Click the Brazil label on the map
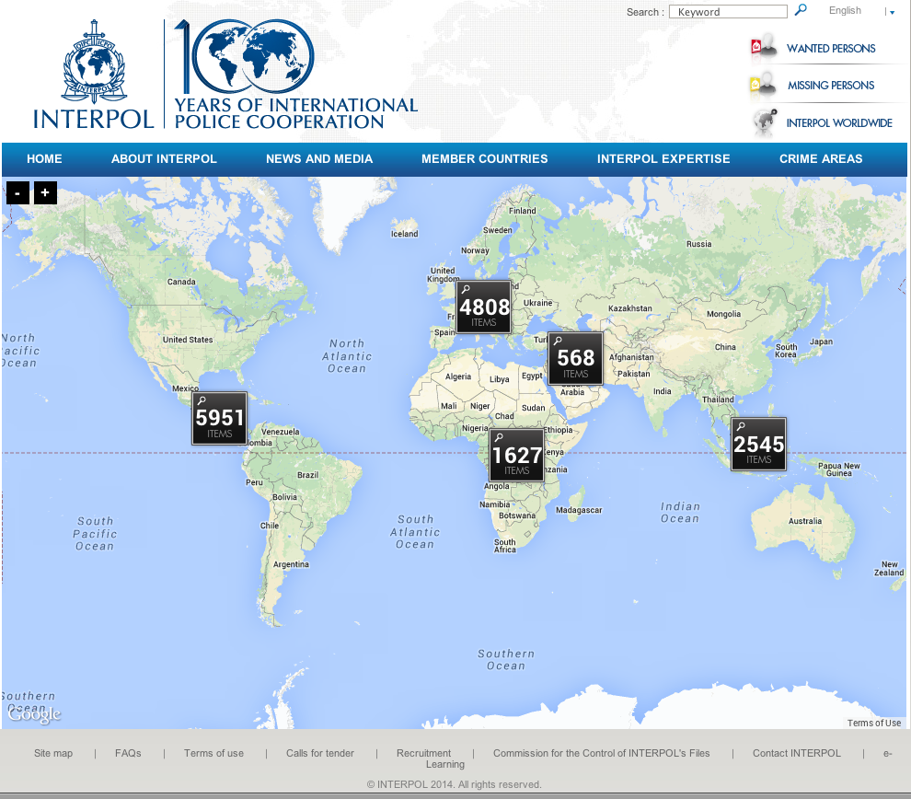Screen dimensions: 911x799 (x=308, y=475)
